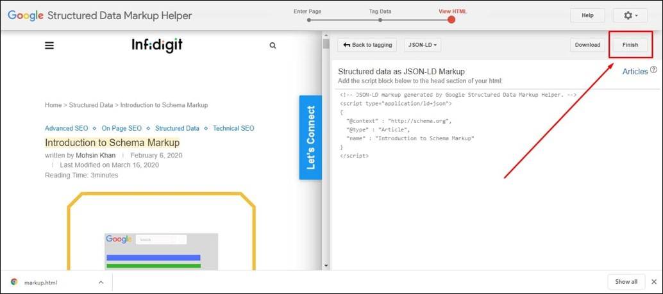Open the Home breadcrumb link
The height and width of the screenshot is (294, 663).
(53, 105)
